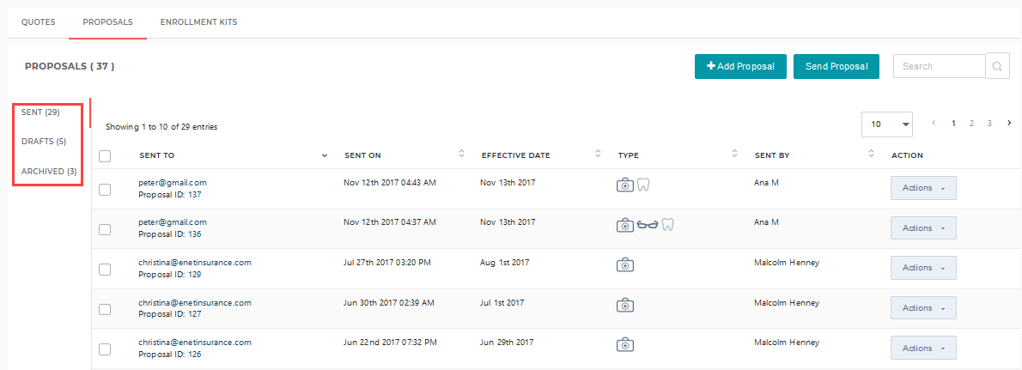Sort by Sent On column arrows

[461, 155]
